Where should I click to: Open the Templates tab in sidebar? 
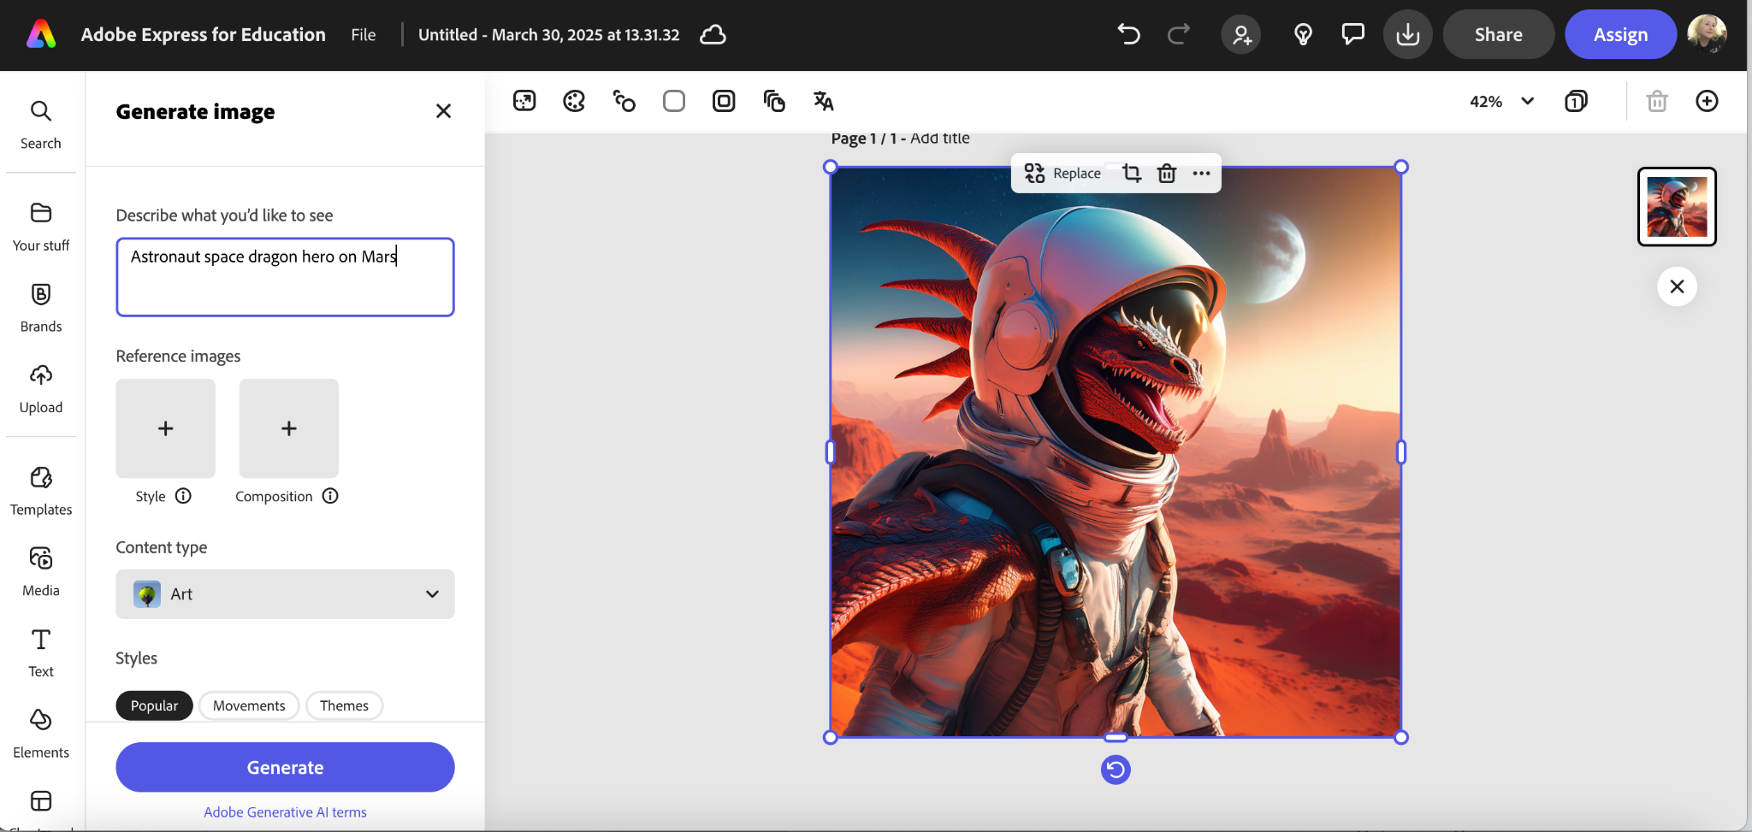click(x=41, y=491)
